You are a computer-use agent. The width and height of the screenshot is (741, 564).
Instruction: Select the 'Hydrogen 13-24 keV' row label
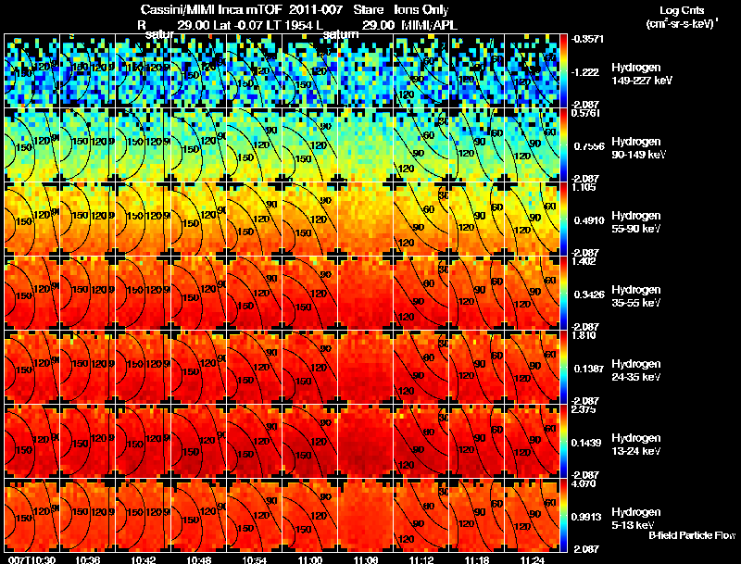click(x=636, y=445)
